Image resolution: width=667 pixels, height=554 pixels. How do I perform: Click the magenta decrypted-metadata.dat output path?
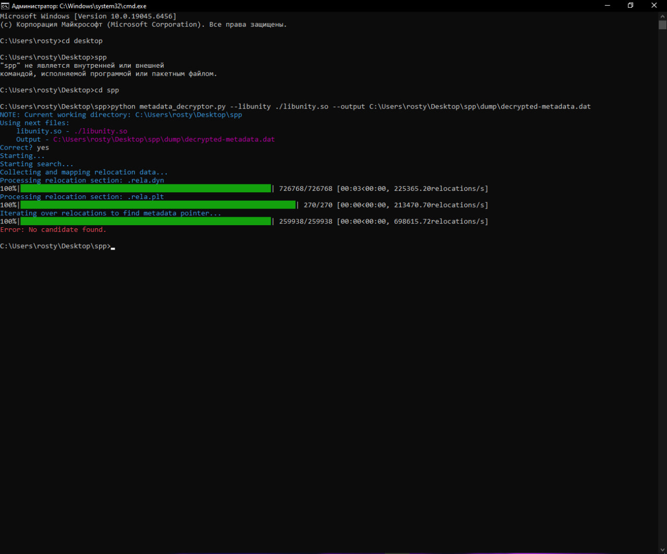[x=164, y=140]
